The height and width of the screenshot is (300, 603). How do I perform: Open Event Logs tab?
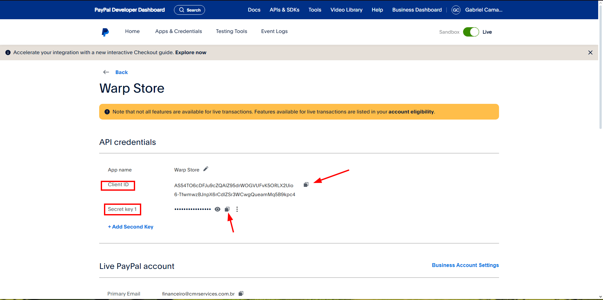click(274, 31)
